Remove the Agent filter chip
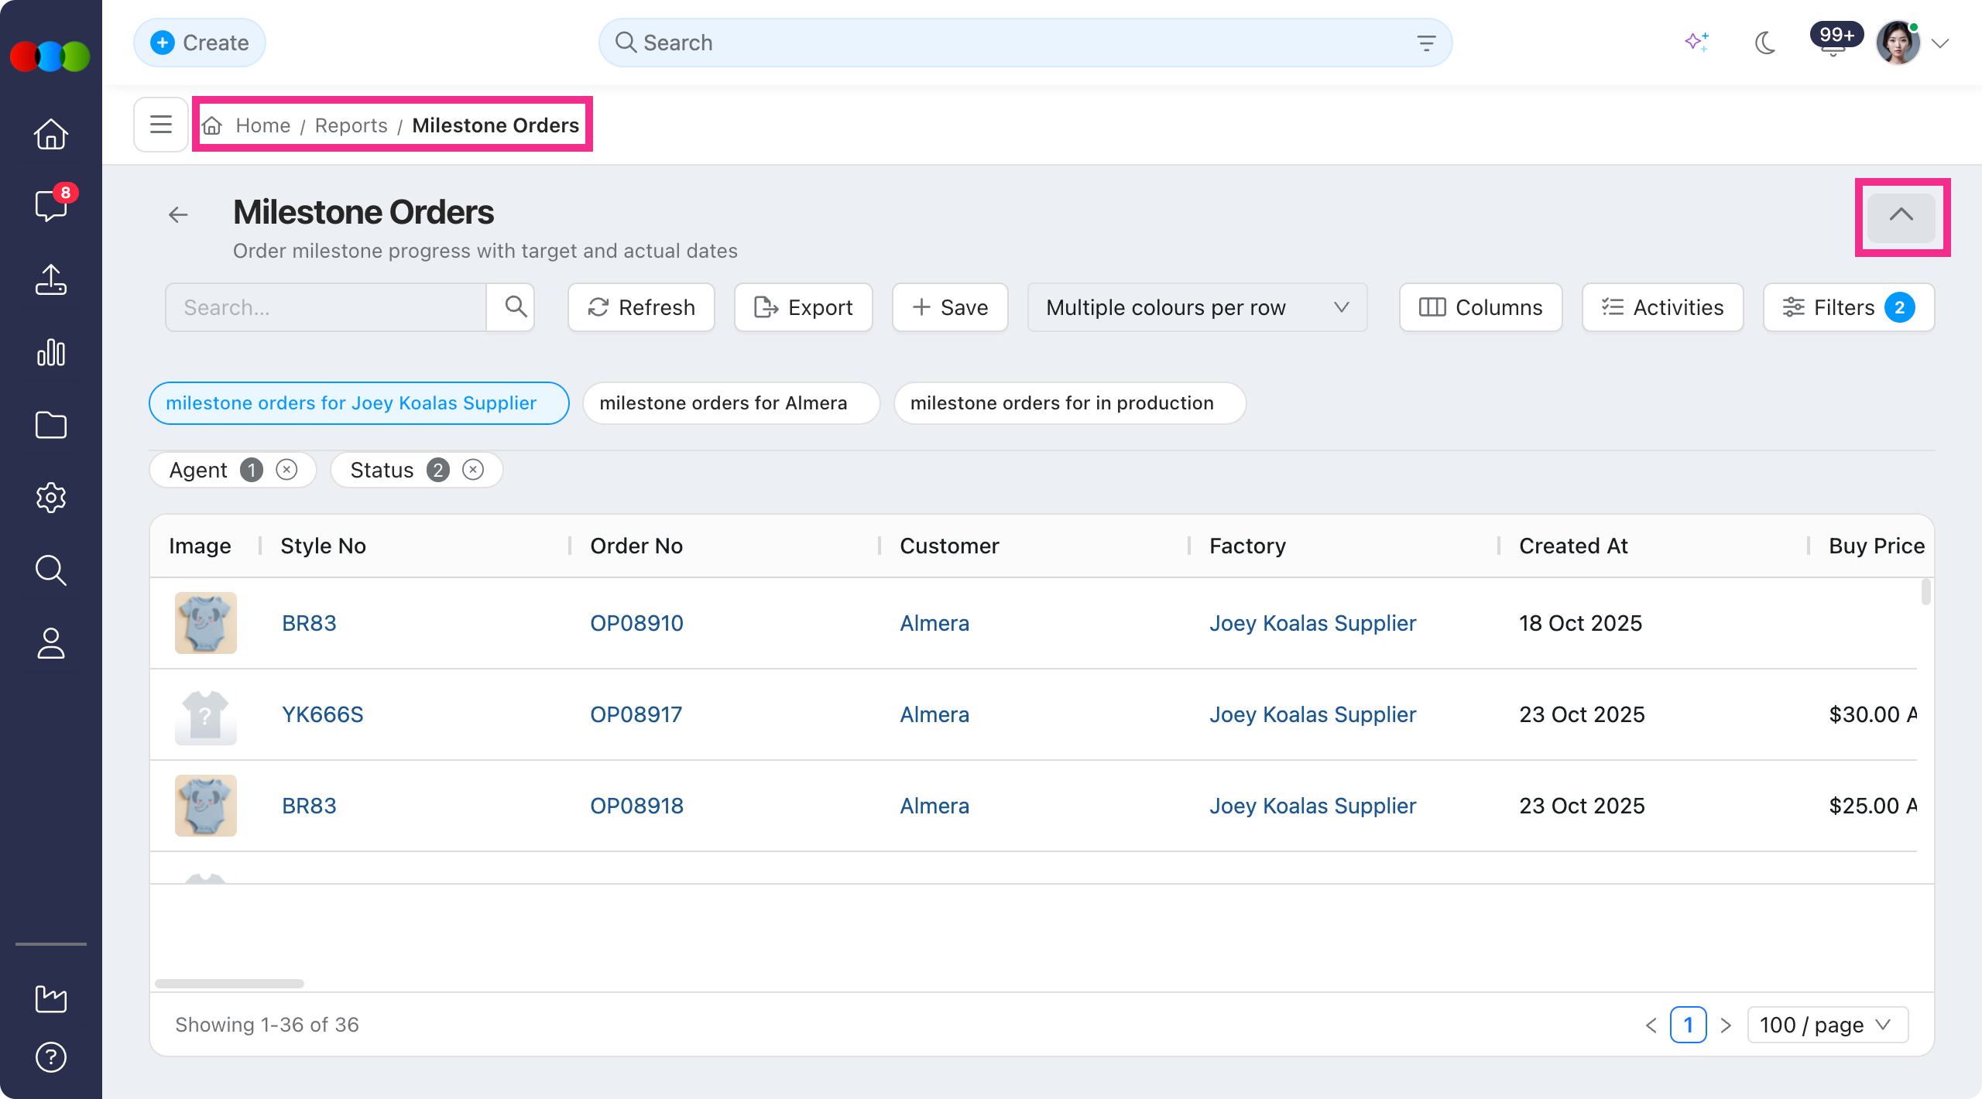Screen dimensions: 1982x1099 pyautogui.click(x=286, y=470)
